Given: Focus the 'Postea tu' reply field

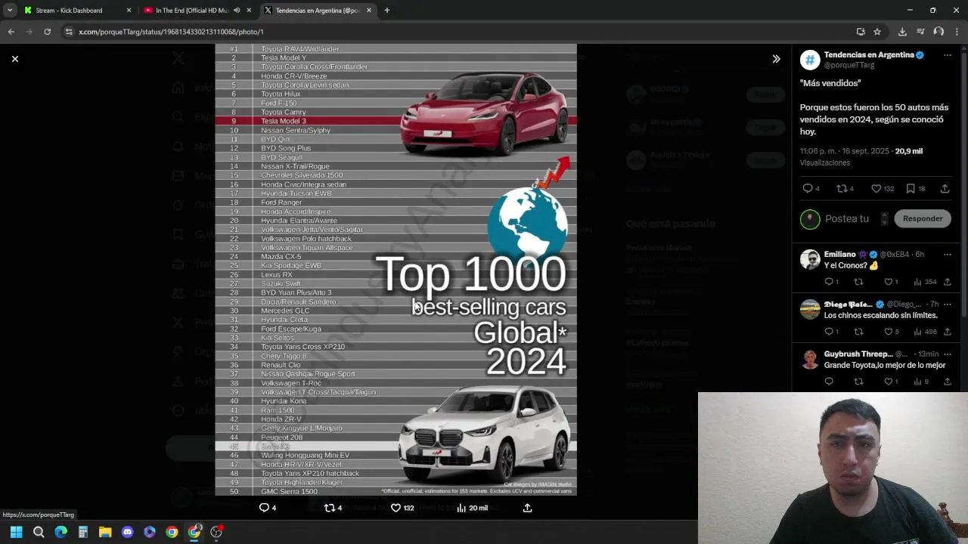Looking at the screenshot, I should (847, 218).
